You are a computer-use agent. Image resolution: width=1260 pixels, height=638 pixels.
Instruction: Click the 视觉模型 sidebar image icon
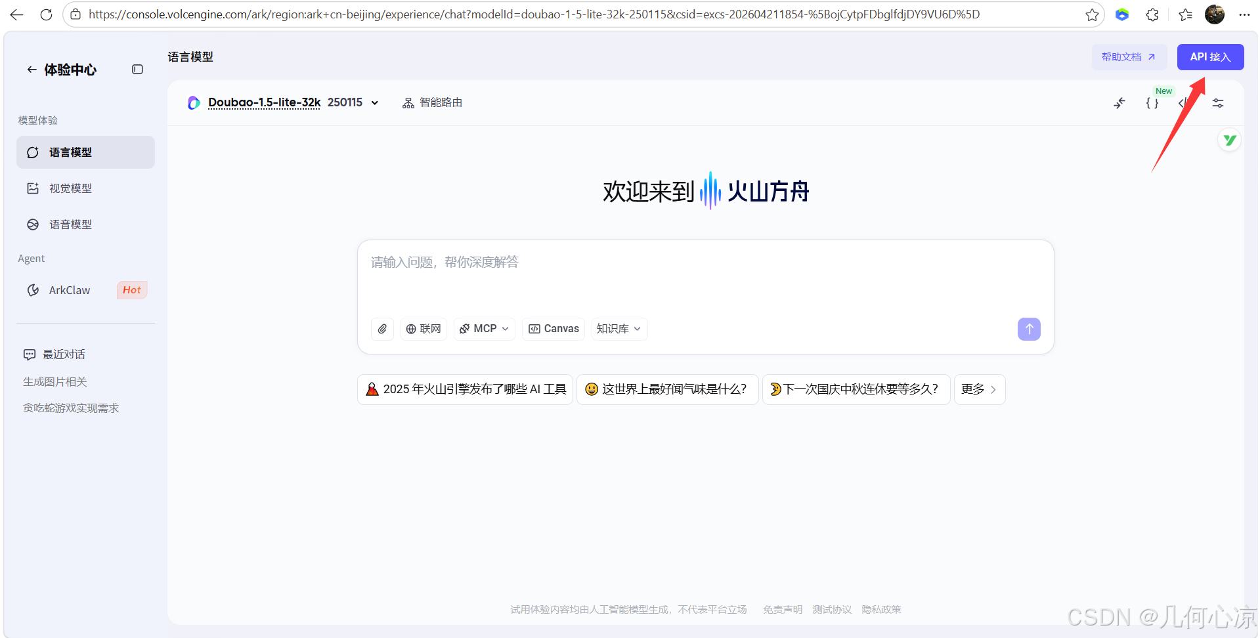(33, 188)
